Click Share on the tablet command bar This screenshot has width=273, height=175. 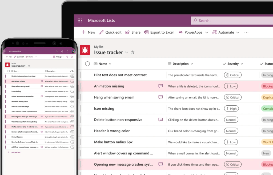[133, 32]
